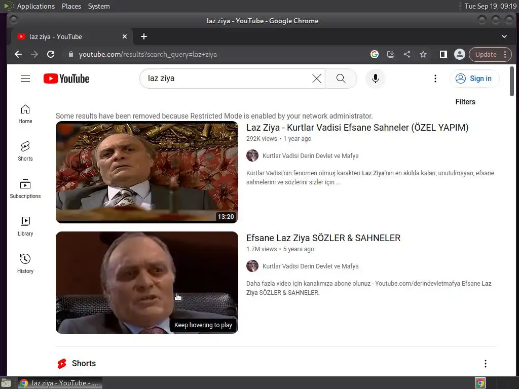Open the Applications menu
519x389 pixels.
36,6
